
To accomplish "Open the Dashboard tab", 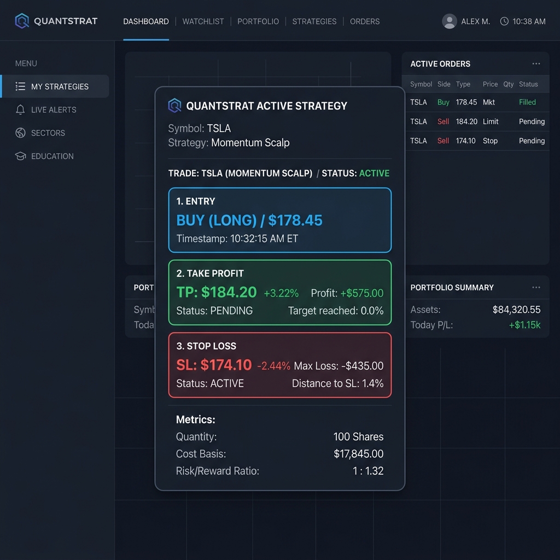I will coord(145,21).
